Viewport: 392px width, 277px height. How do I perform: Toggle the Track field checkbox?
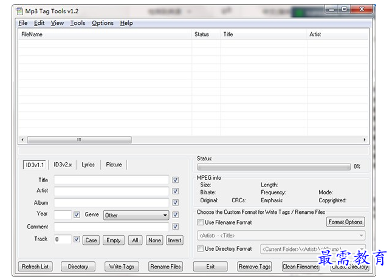coord(77,239)
